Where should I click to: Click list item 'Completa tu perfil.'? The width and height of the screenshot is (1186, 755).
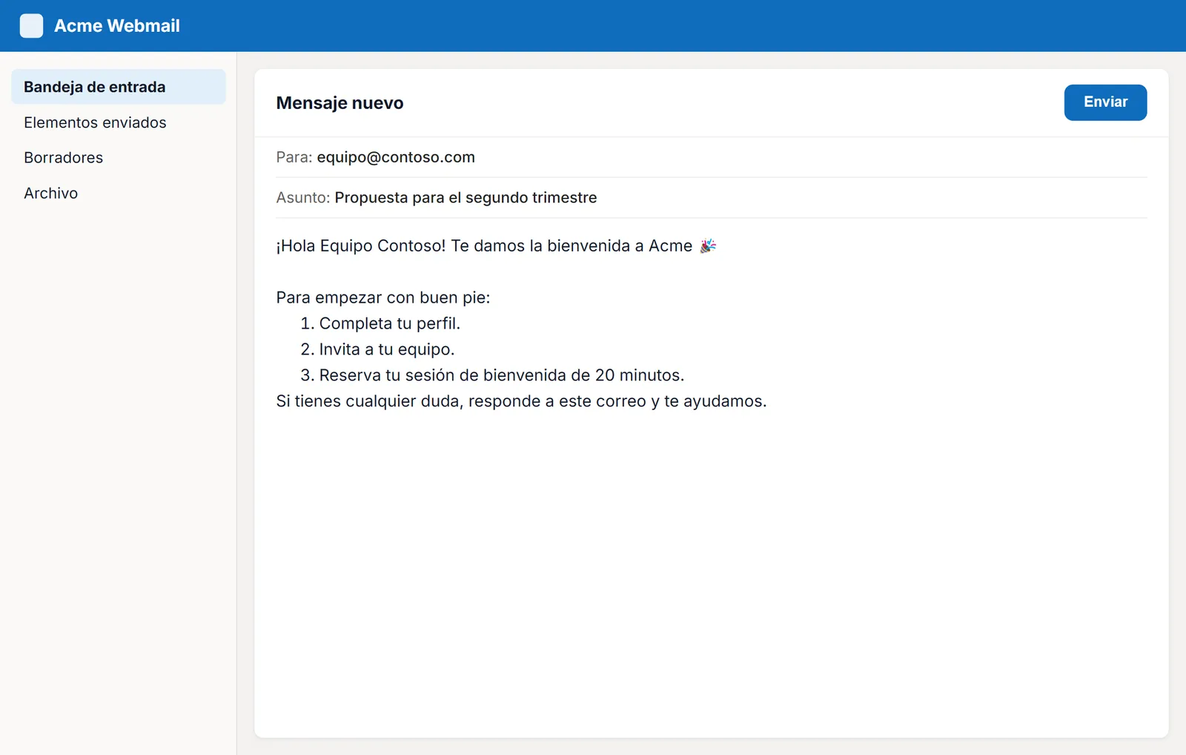390,323
